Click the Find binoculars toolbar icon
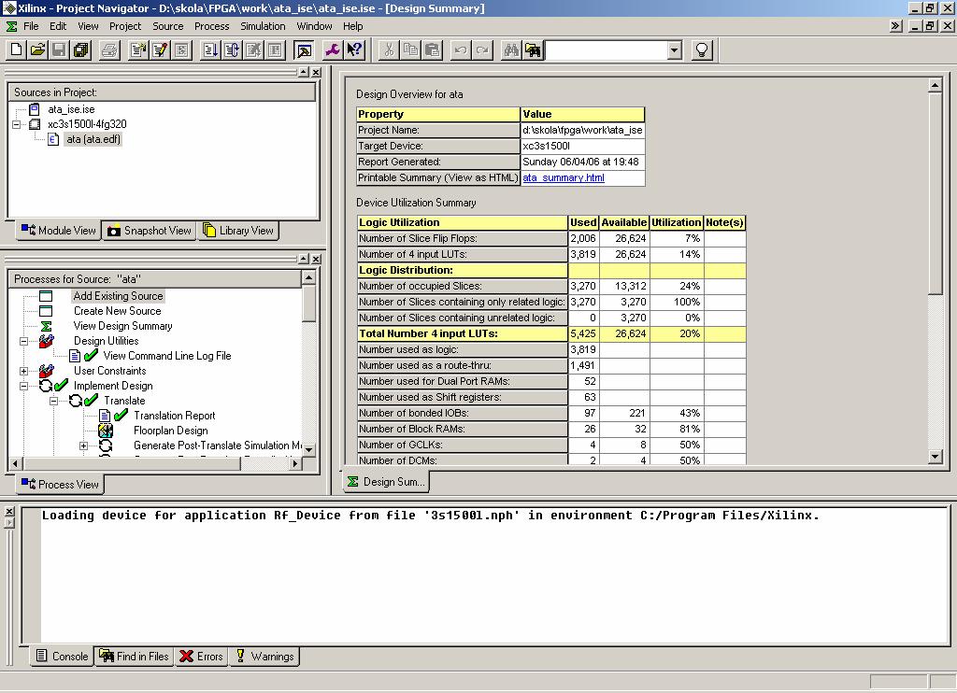Viewport: 957px width, 693px height. point(511,50)
